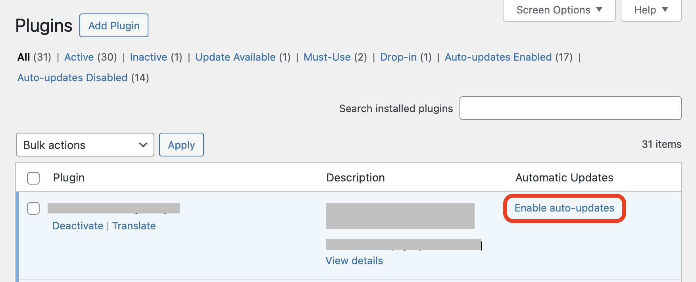Expand the Screen Options panel
696x282 pixels.
[559, 10]
